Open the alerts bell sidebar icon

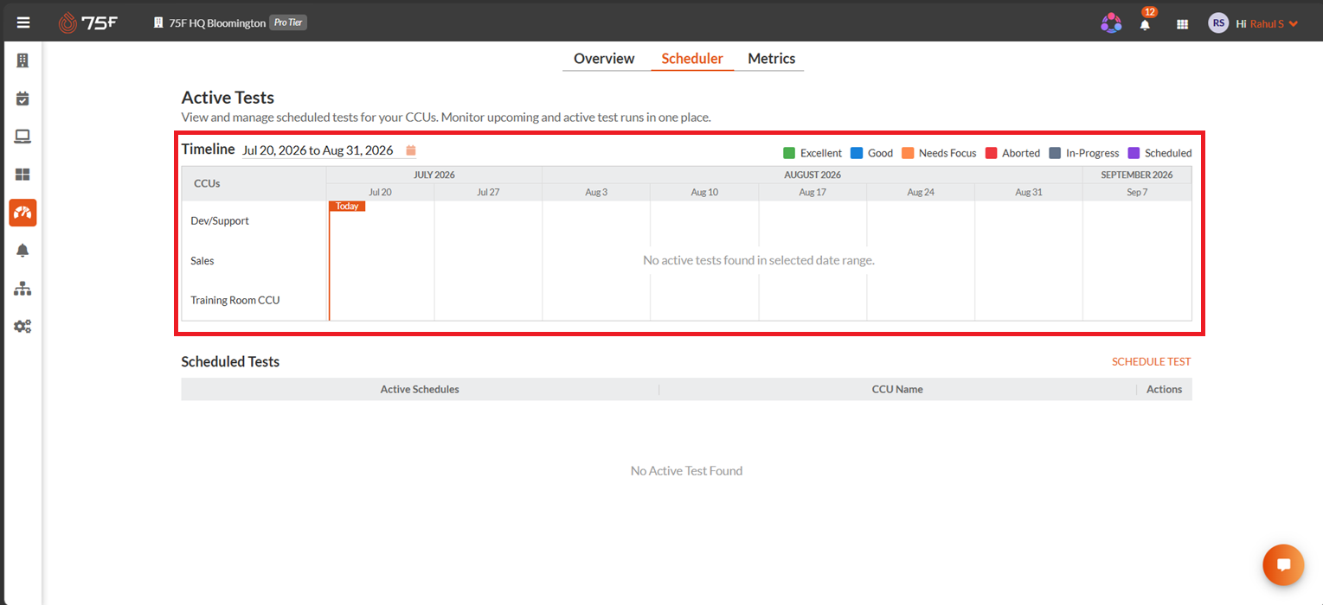tap(22, 251)
